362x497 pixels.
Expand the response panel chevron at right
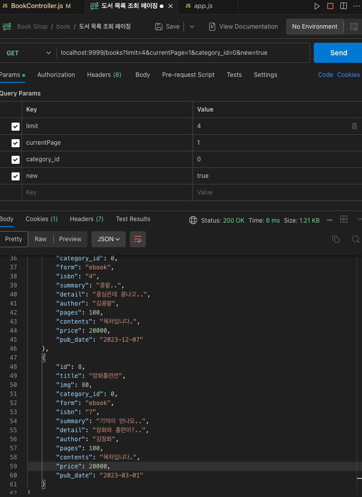coord(359,219)
